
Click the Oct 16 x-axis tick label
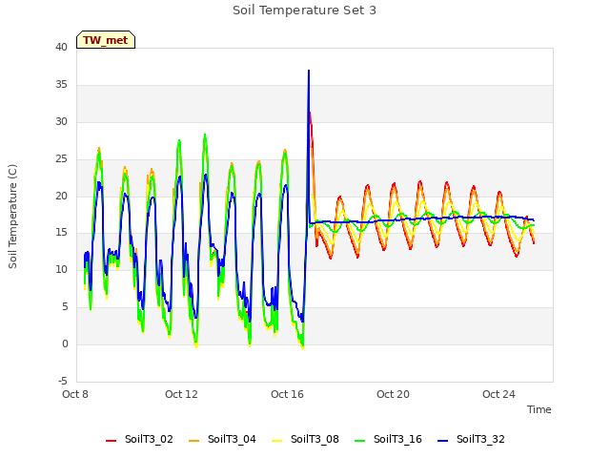287,394
